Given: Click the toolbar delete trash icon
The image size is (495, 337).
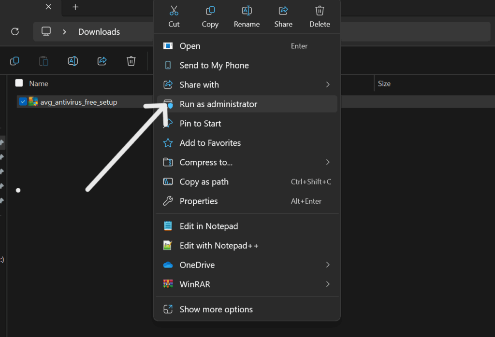Looking at the screenshot, I should (131, 61).
